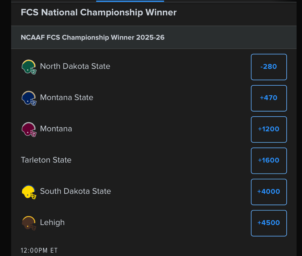Click the Lehigh team name
This screenshot has width=302, height=256.
coord(52,223)
